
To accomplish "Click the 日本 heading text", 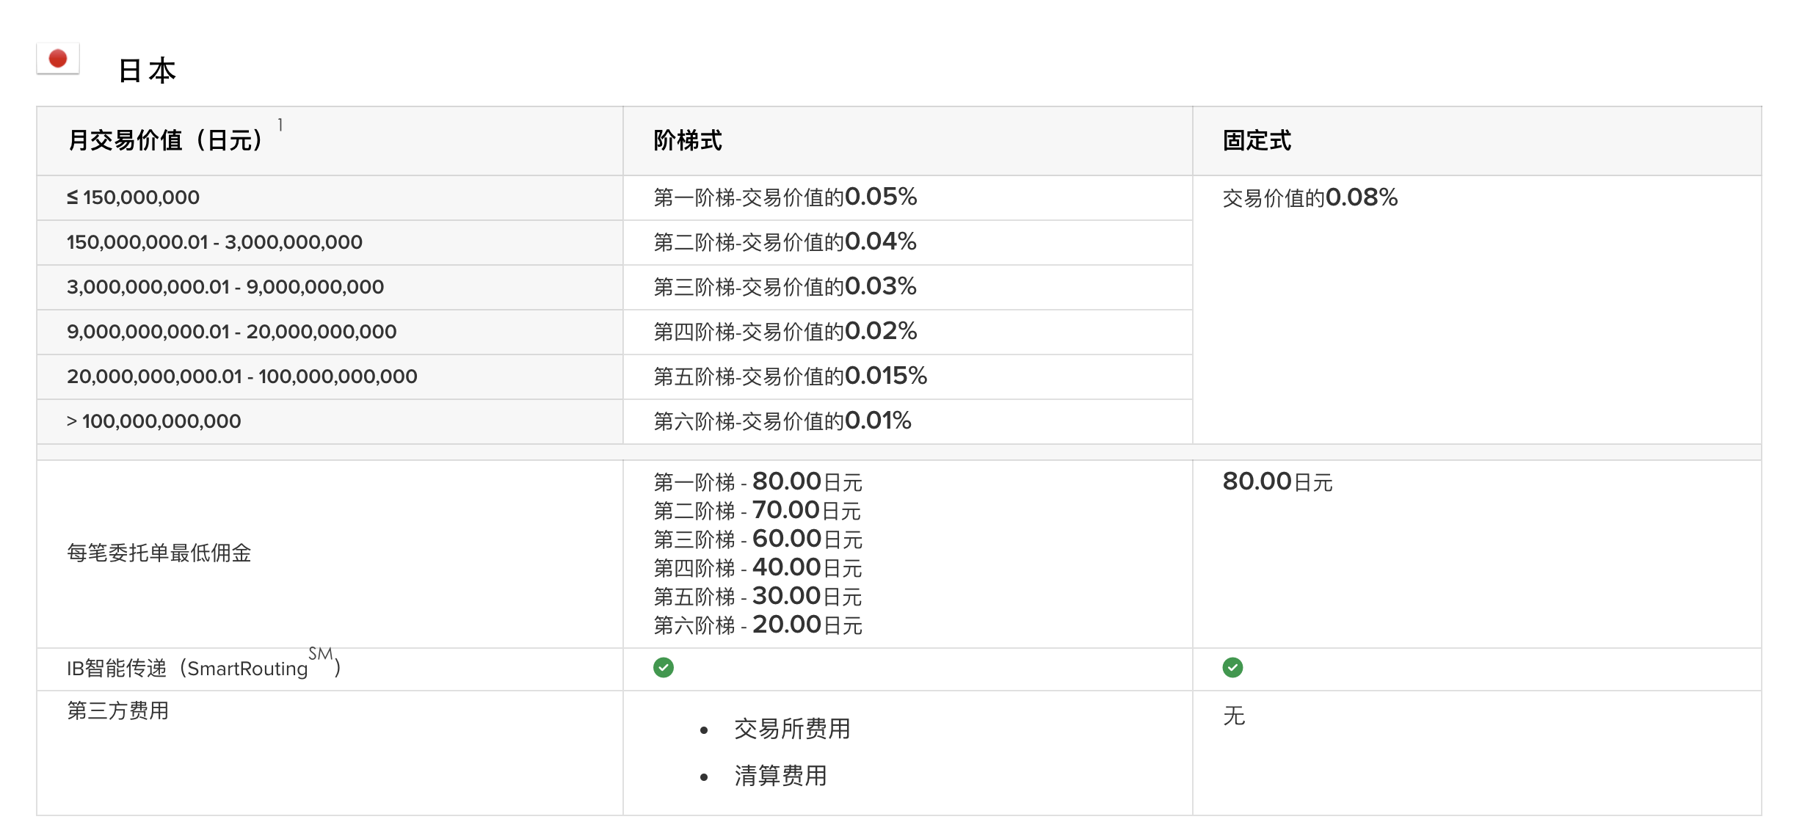I will click(x=147, y=71).
